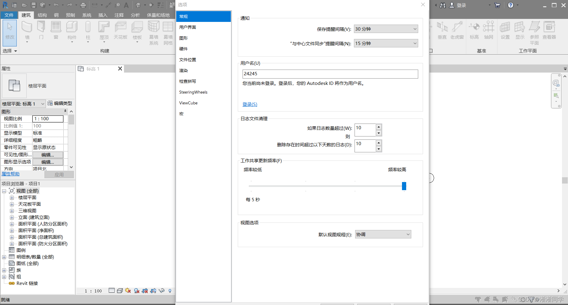The image size is (568, 305).
Task: Click worksharing update frequency slider handle
Action: click(404, 186)
